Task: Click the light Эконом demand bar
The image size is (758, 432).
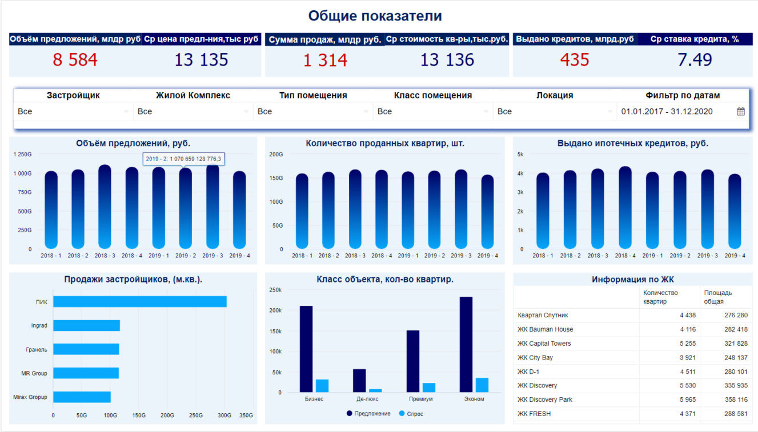Action: click(x=482, y=385)
